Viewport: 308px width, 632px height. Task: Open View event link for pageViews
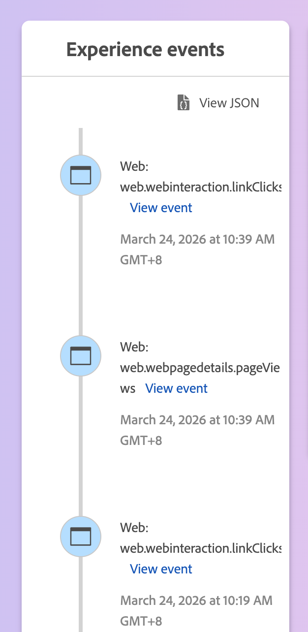tap(177, 388)
